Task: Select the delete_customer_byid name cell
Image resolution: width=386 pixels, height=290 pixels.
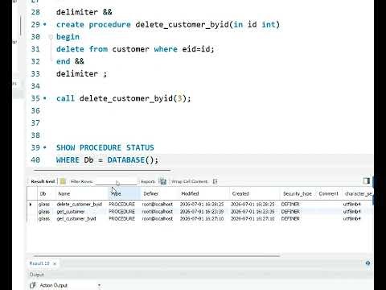Action: coord(80,205)
